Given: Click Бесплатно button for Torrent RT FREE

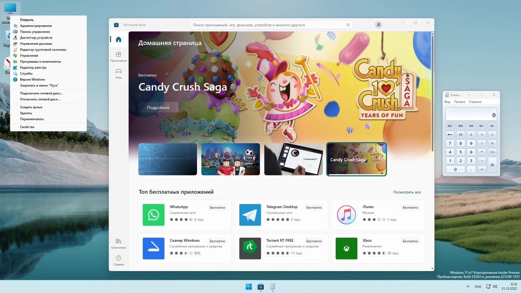Looking at the screenshot, I should coord(314,241).
